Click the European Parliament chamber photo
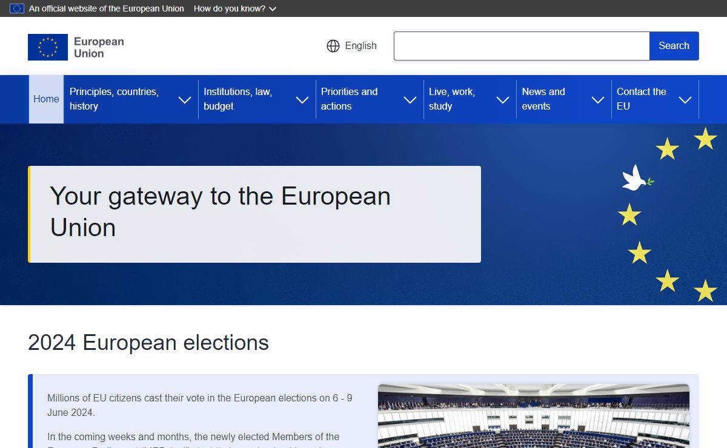Screen dimensions: 727x448 click(534, 416)
